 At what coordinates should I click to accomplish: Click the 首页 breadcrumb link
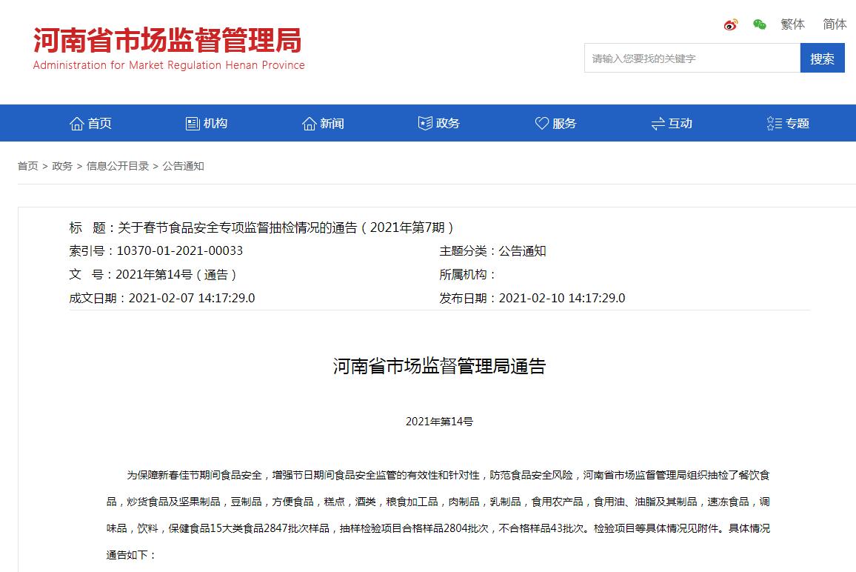(x=27, y=166)
